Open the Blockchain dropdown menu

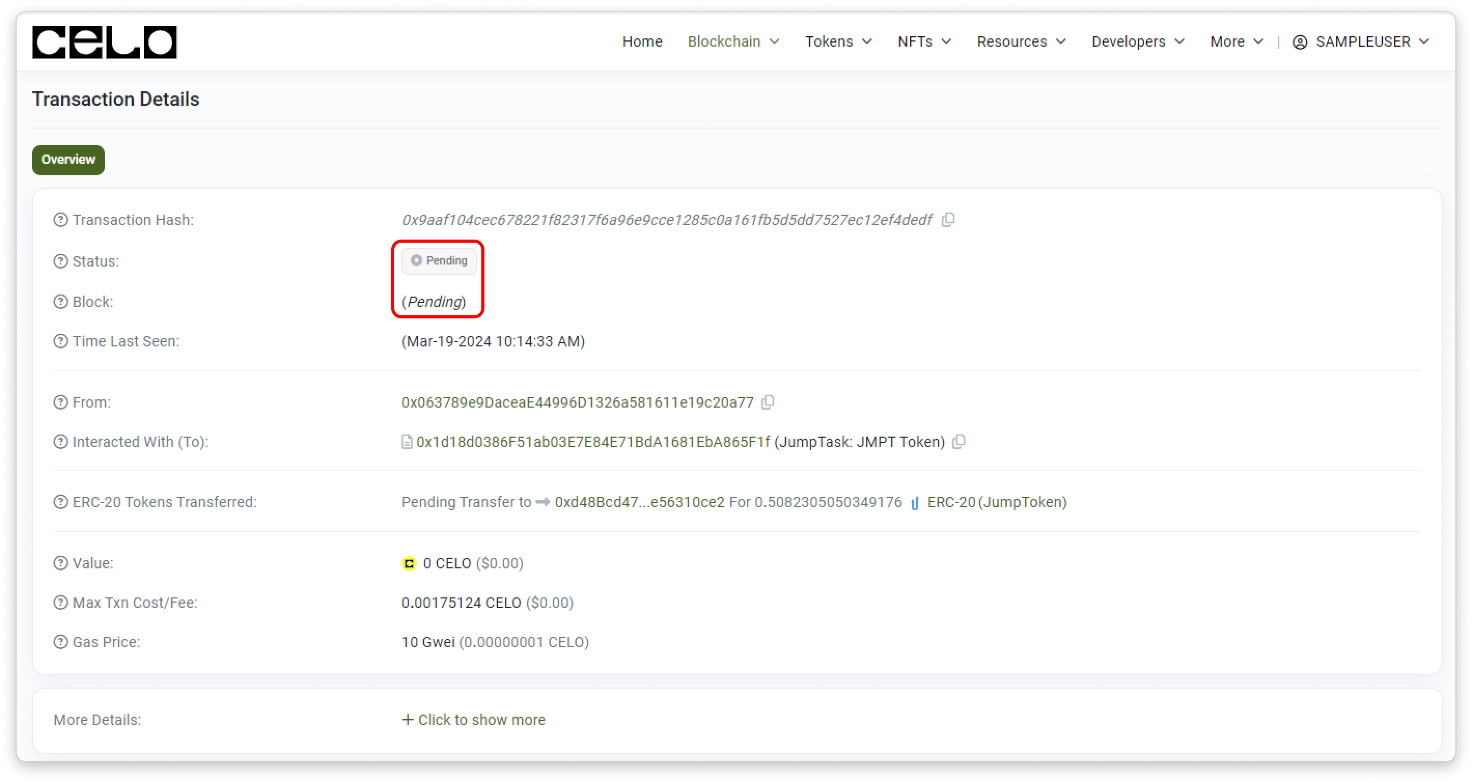point(734,41)
